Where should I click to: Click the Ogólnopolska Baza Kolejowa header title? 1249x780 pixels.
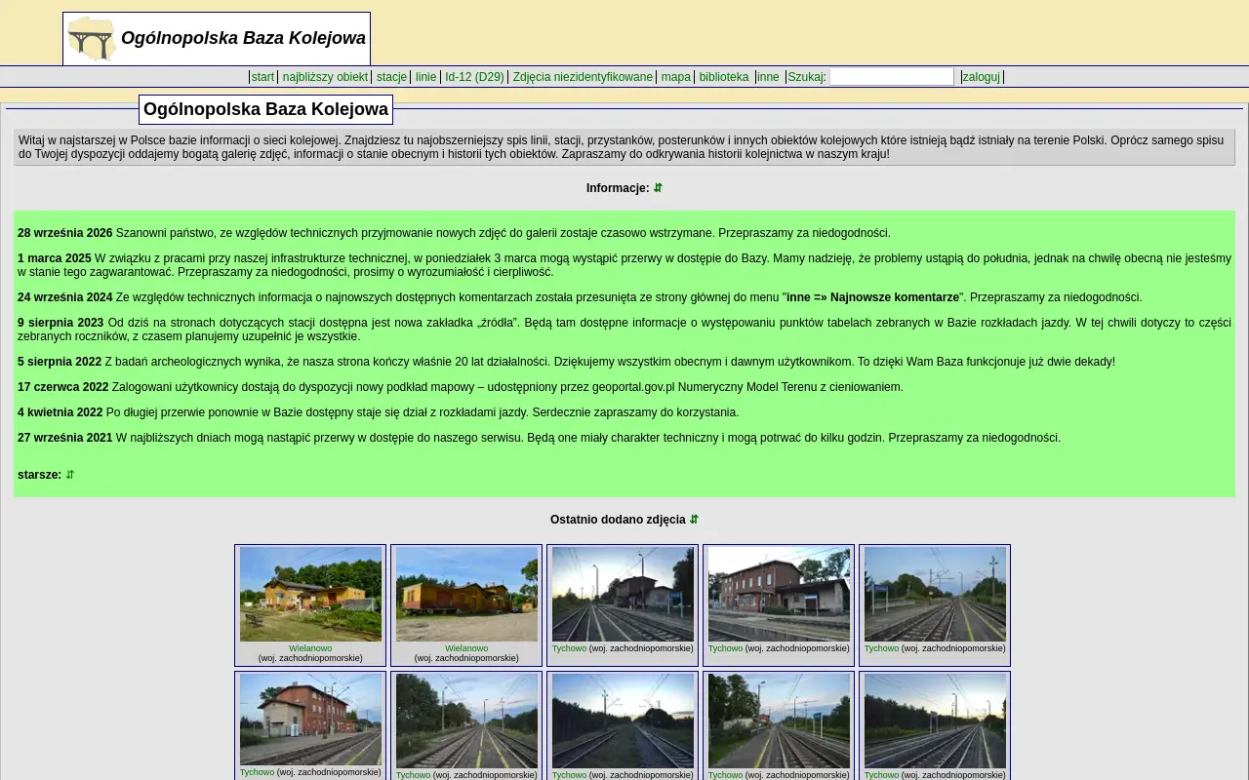point(243,38)
